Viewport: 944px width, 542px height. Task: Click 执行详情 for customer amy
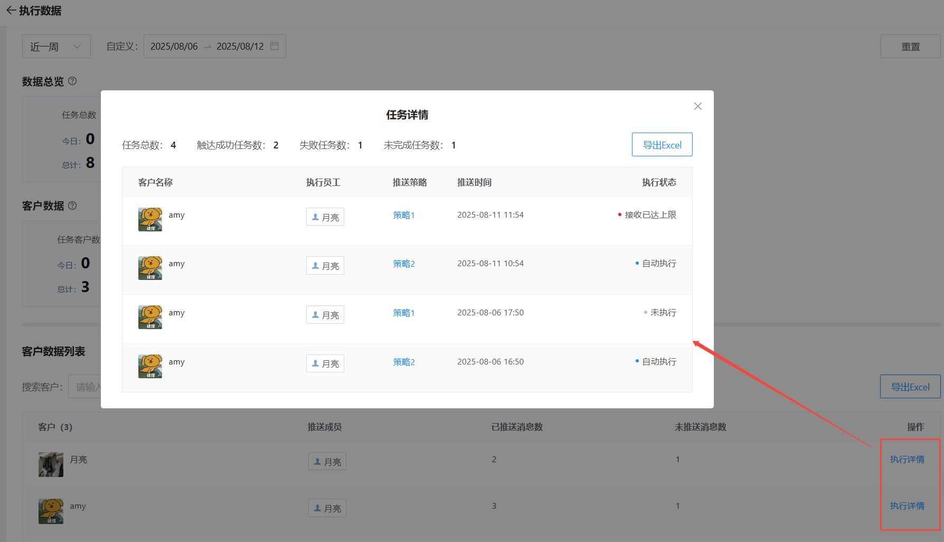[x=907, y=506]
